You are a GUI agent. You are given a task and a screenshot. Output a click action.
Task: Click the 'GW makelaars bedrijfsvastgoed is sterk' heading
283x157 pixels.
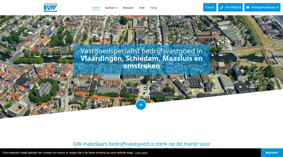point(141,144)
